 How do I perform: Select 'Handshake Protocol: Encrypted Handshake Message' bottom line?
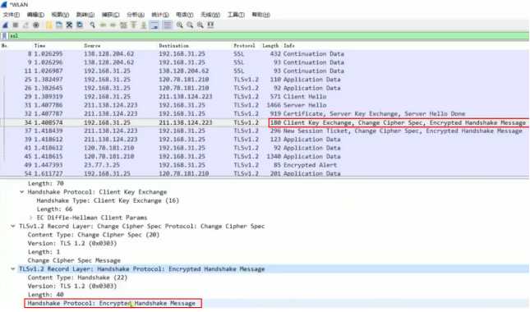(x=112, y=303)
